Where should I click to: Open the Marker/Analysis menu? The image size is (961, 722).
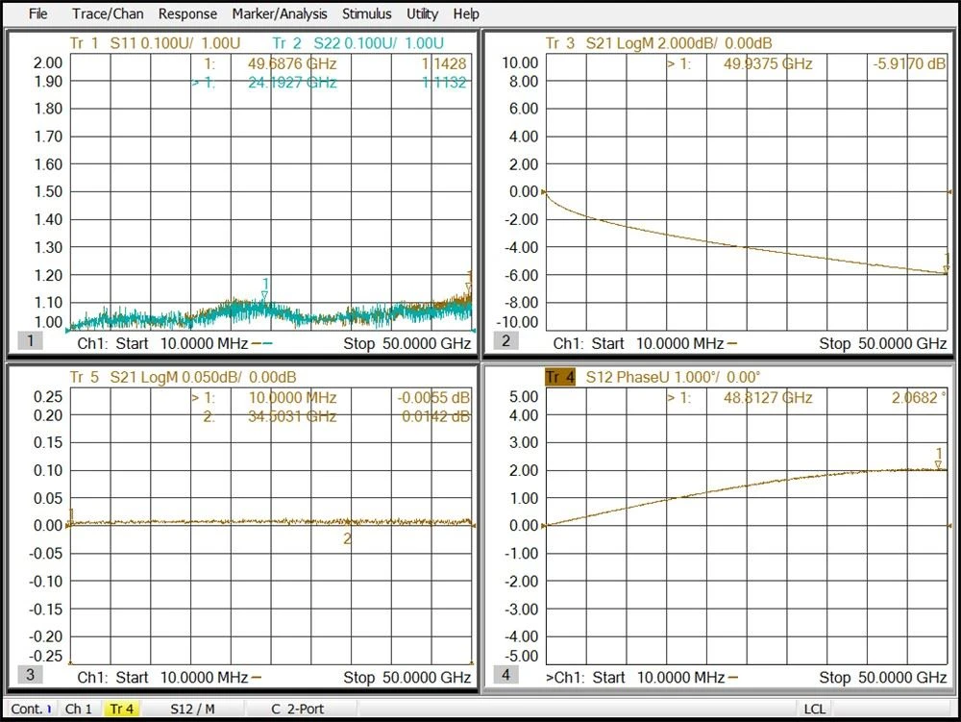pos(280,13)
